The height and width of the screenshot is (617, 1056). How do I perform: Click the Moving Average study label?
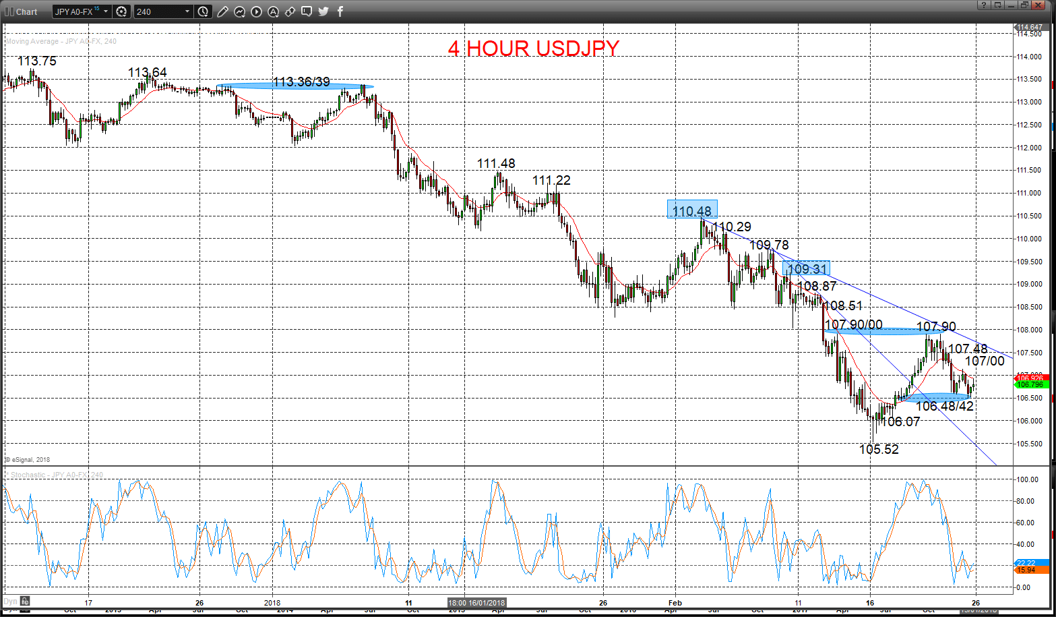pos(61,41)
